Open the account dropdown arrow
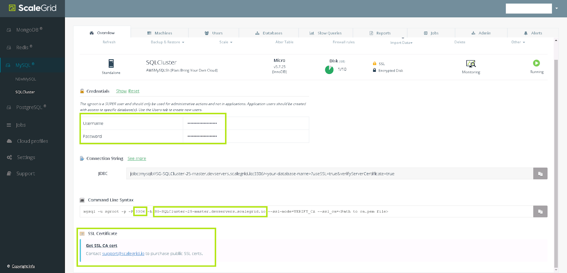Viewport: 567px width, 273px height. coord(557,8)
